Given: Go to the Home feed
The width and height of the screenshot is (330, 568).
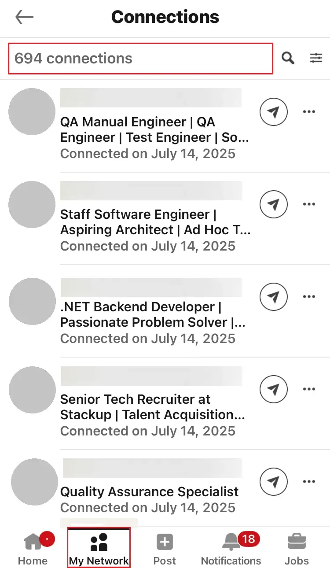Looking at the screenshot, I should click(33, 548).
